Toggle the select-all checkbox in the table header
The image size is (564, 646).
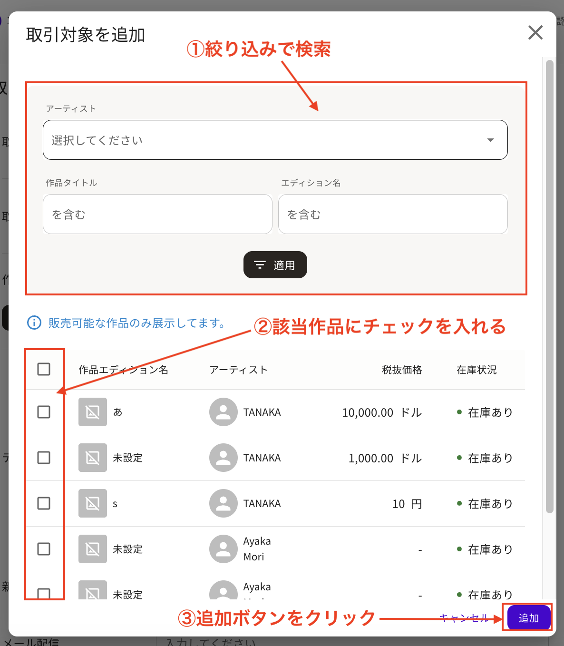pyautogui.click(x=44, y=369)
